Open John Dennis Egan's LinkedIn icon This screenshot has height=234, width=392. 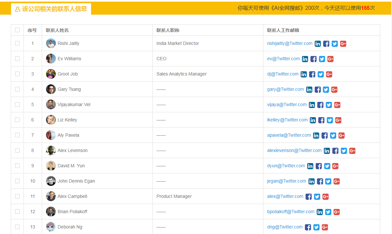coord(311,182)
